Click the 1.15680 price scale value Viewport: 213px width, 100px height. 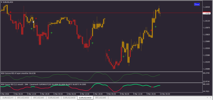pyautogui.click(x=207, y=41)
